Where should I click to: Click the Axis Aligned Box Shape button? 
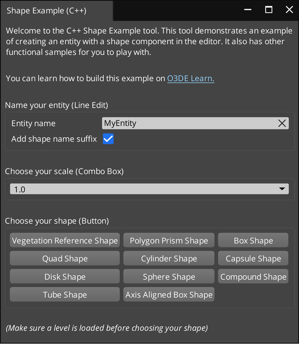click(x=169, y=295)
